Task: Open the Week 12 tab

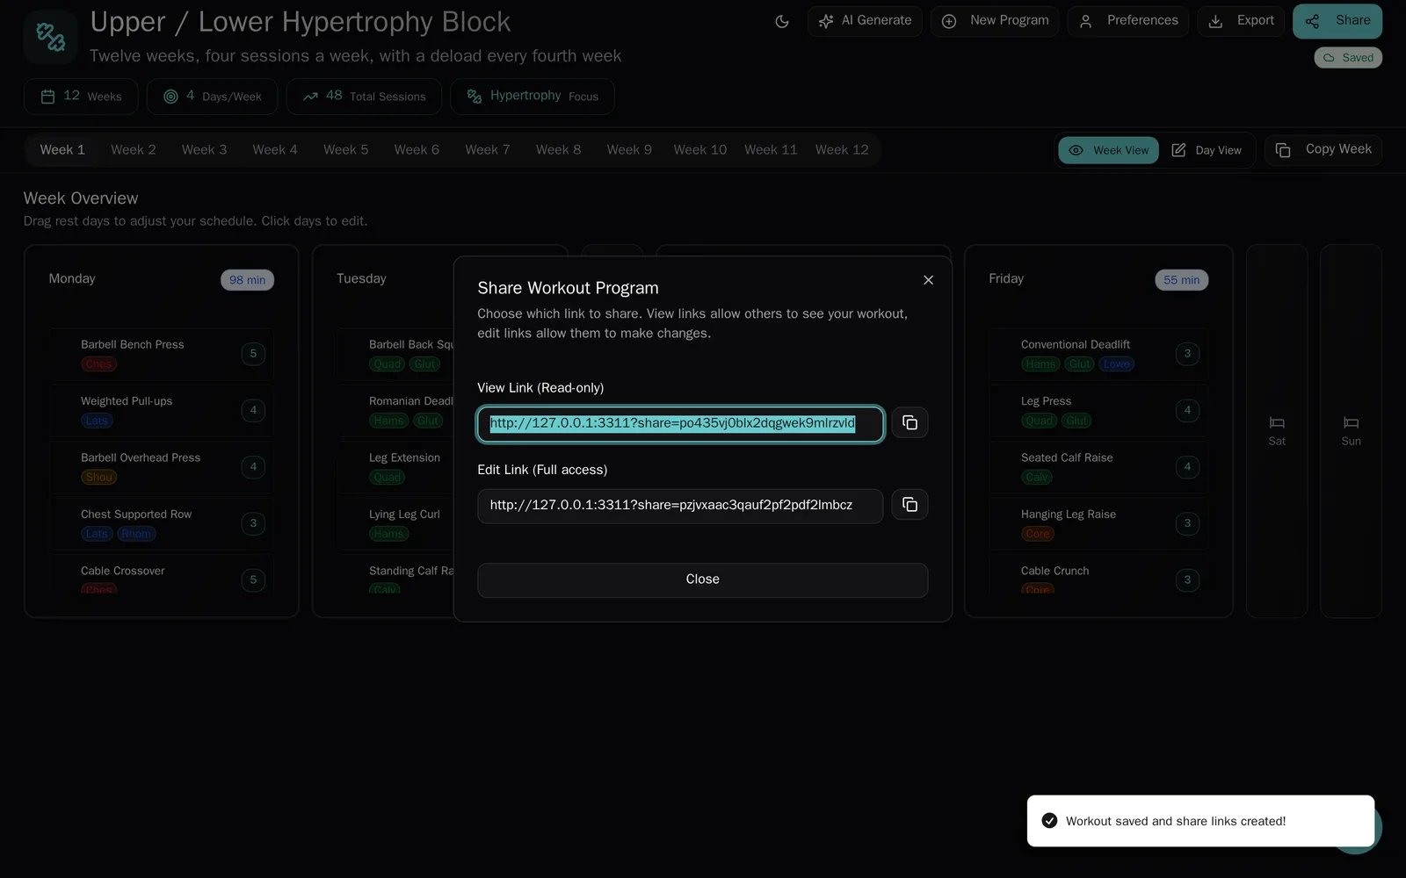Action: 842,150
